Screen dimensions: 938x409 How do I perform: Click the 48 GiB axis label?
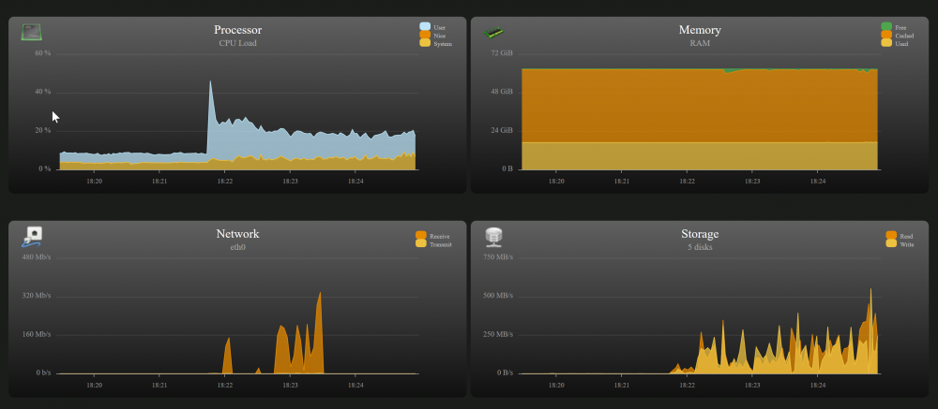(502, 92)
